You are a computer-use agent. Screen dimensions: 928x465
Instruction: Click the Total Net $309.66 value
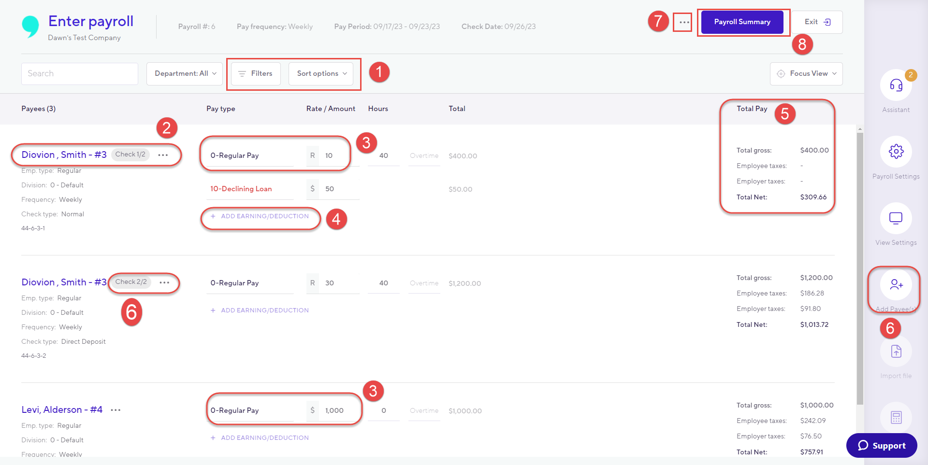tap(813, 197)
